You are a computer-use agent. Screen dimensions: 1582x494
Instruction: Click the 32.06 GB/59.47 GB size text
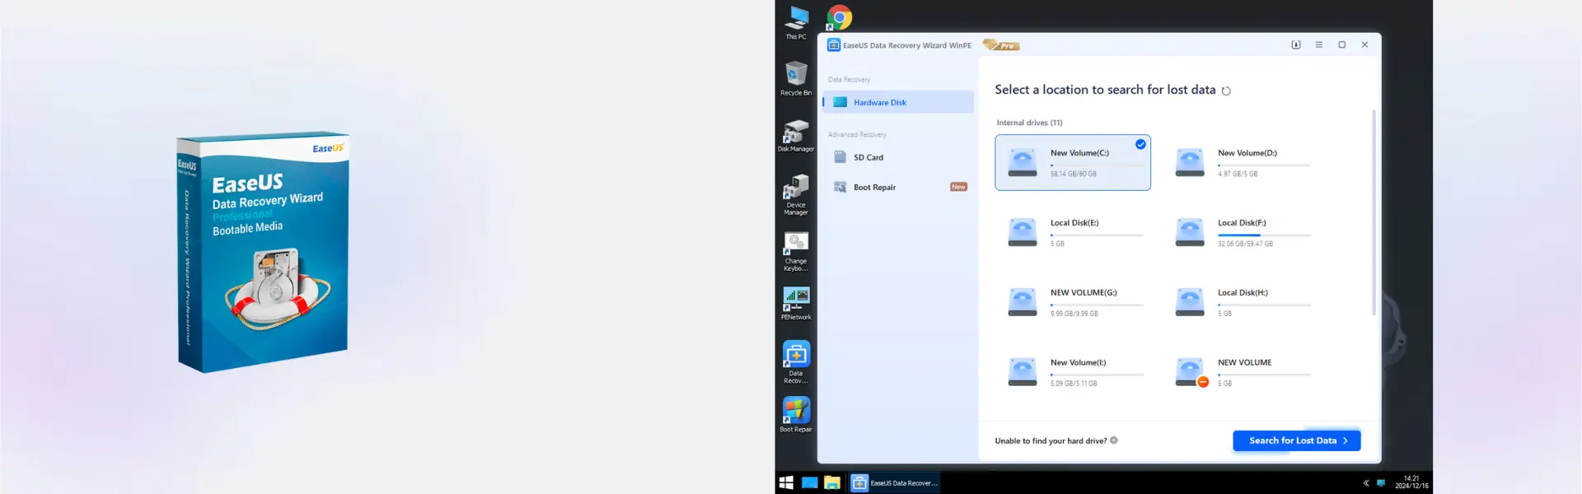1245,244
